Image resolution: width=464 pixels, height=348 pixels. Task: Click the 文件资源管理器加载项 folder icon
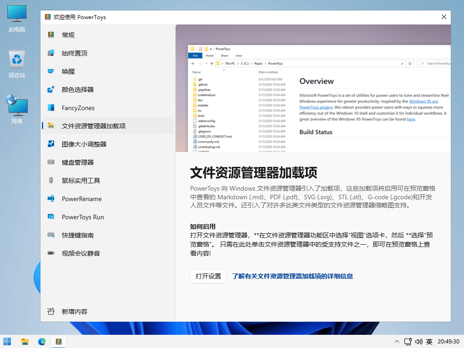tap(51, 126)
